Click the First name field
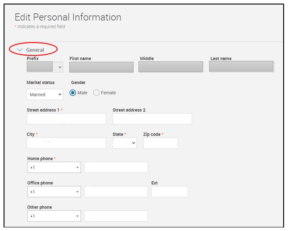This screenshot has width=289, height=231. (x=101, y=67)
